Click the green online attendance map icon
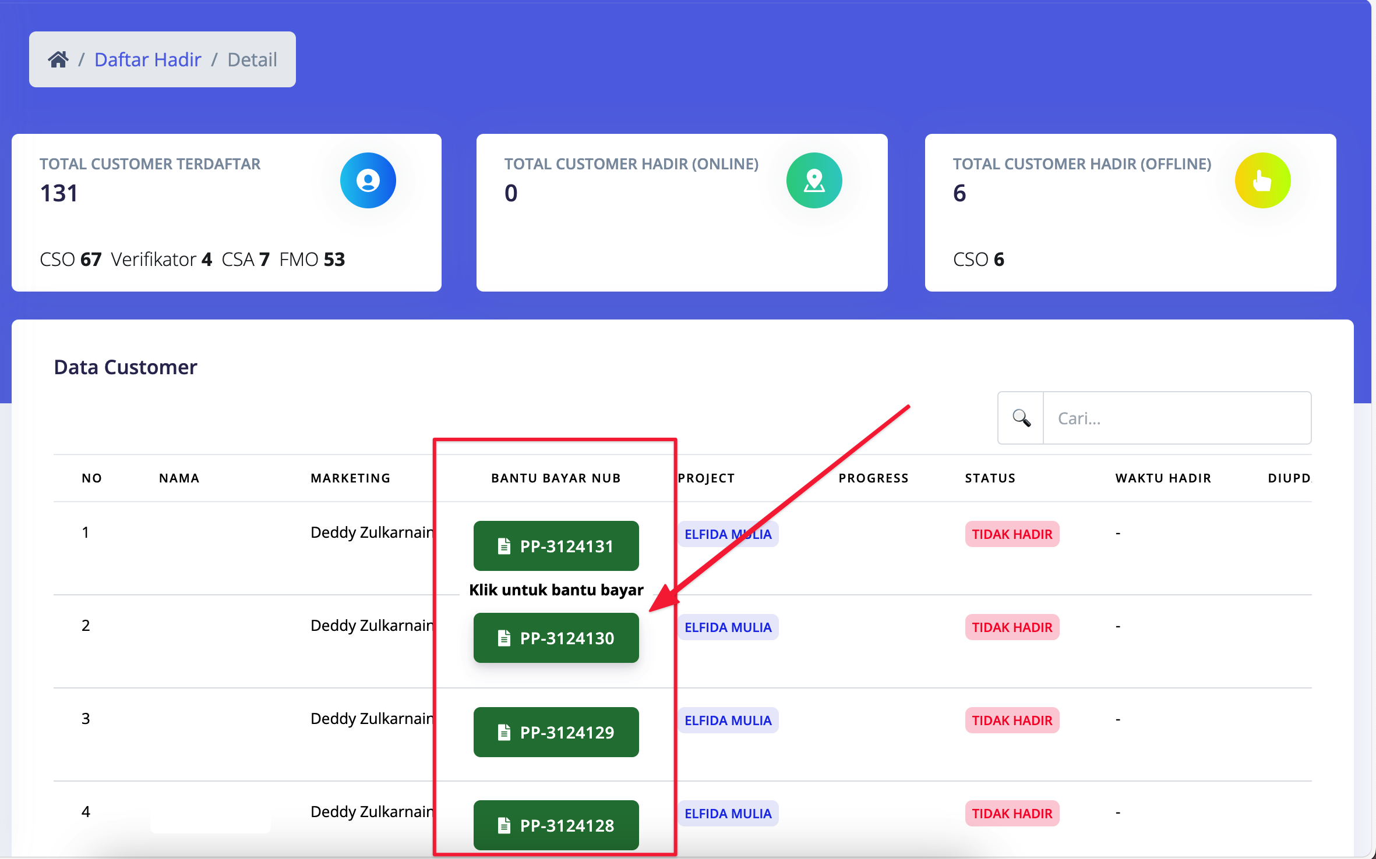 (x=814, y=180)
